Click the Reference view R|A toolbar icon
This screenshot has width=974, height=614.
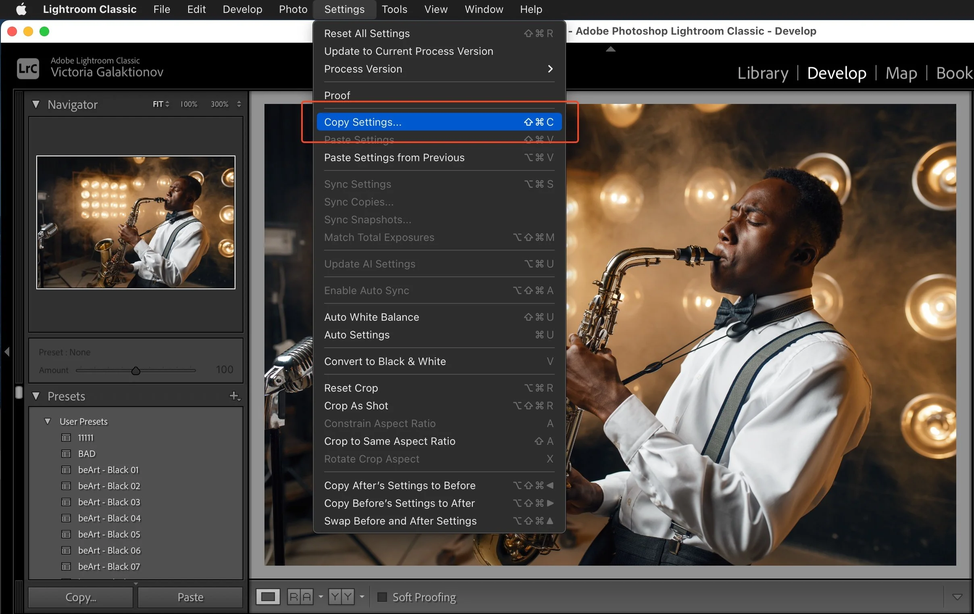click(300, 597)
